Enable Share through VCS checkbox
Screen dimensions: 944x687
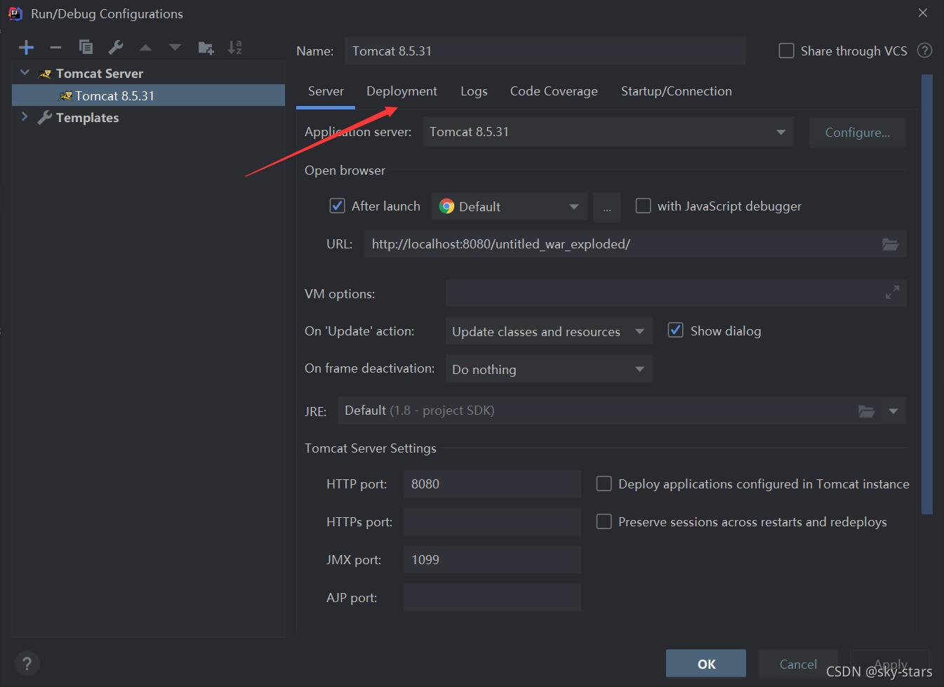point(787,51)
